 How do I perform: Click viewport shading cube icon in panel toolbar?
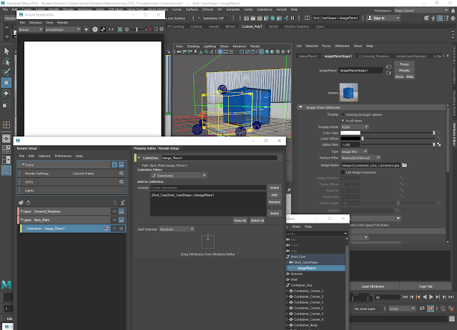267,52
